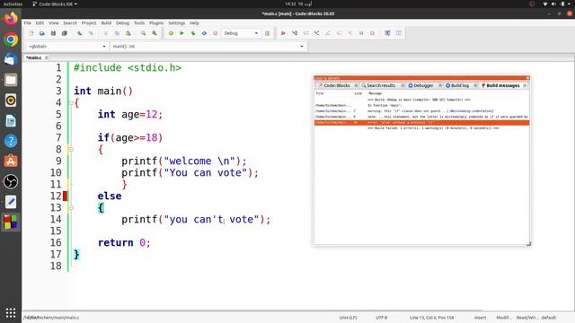Click the Show select target dialog icon
The width and height of the screenshot is (575, 323).
(268, 33)
